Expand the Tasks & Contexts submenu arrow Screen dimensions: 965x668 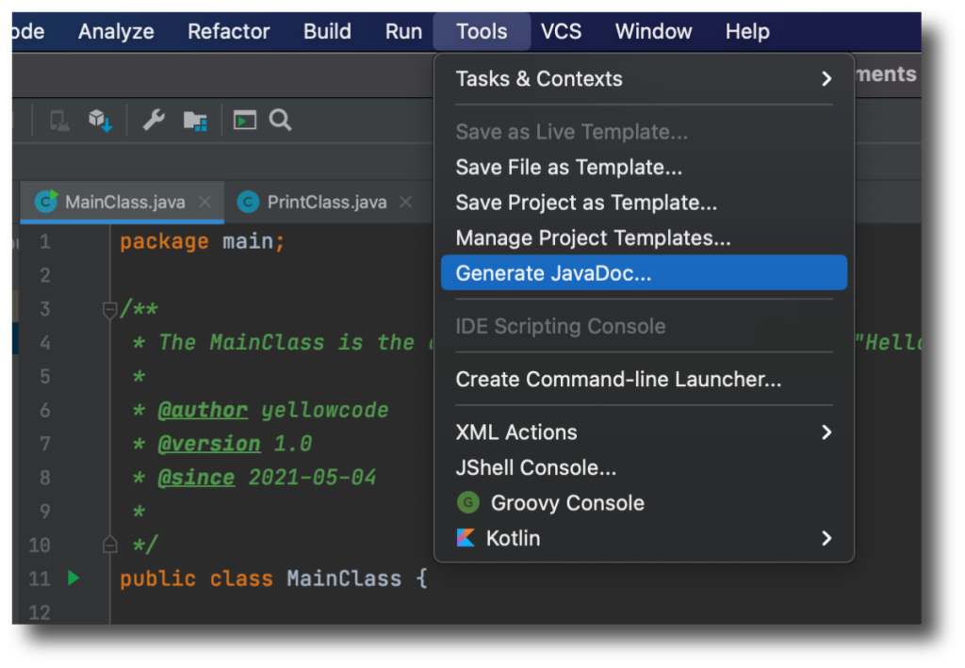[x=826, y=79]
